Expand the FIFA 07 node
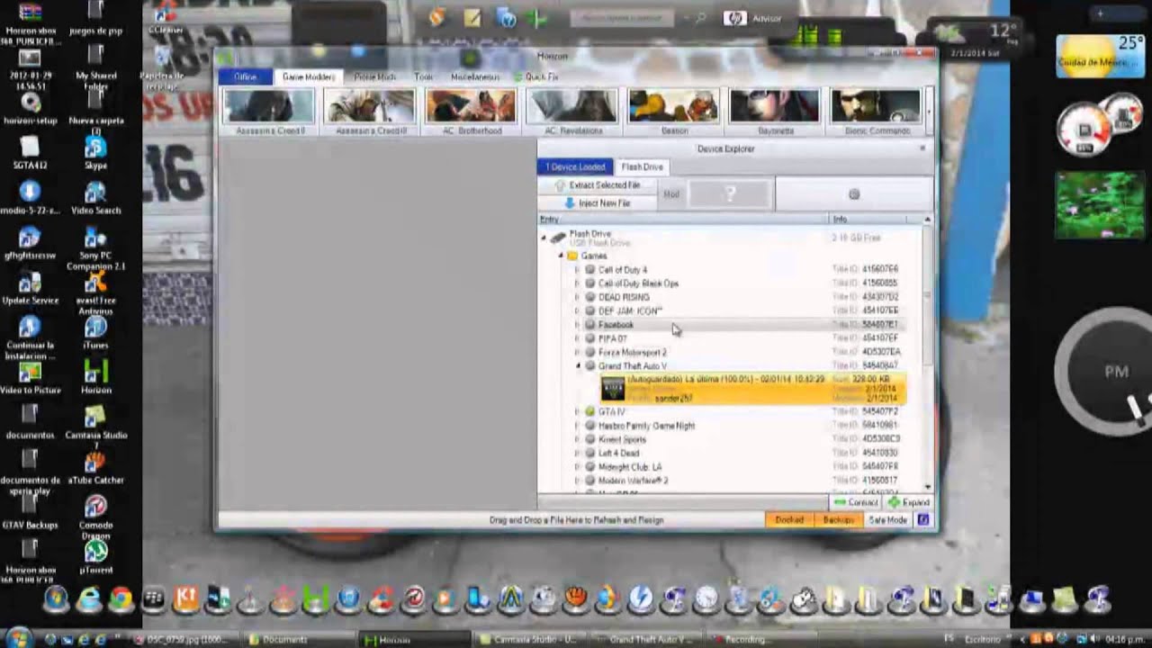This screenshot has height=648, width=1152. [x=577, y=338]
